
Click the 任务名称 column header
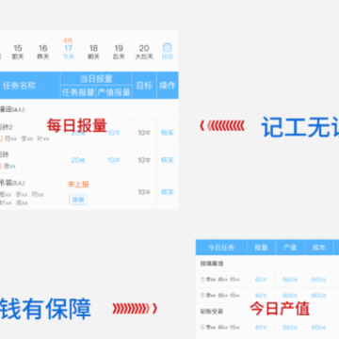(x=19, y=86)
